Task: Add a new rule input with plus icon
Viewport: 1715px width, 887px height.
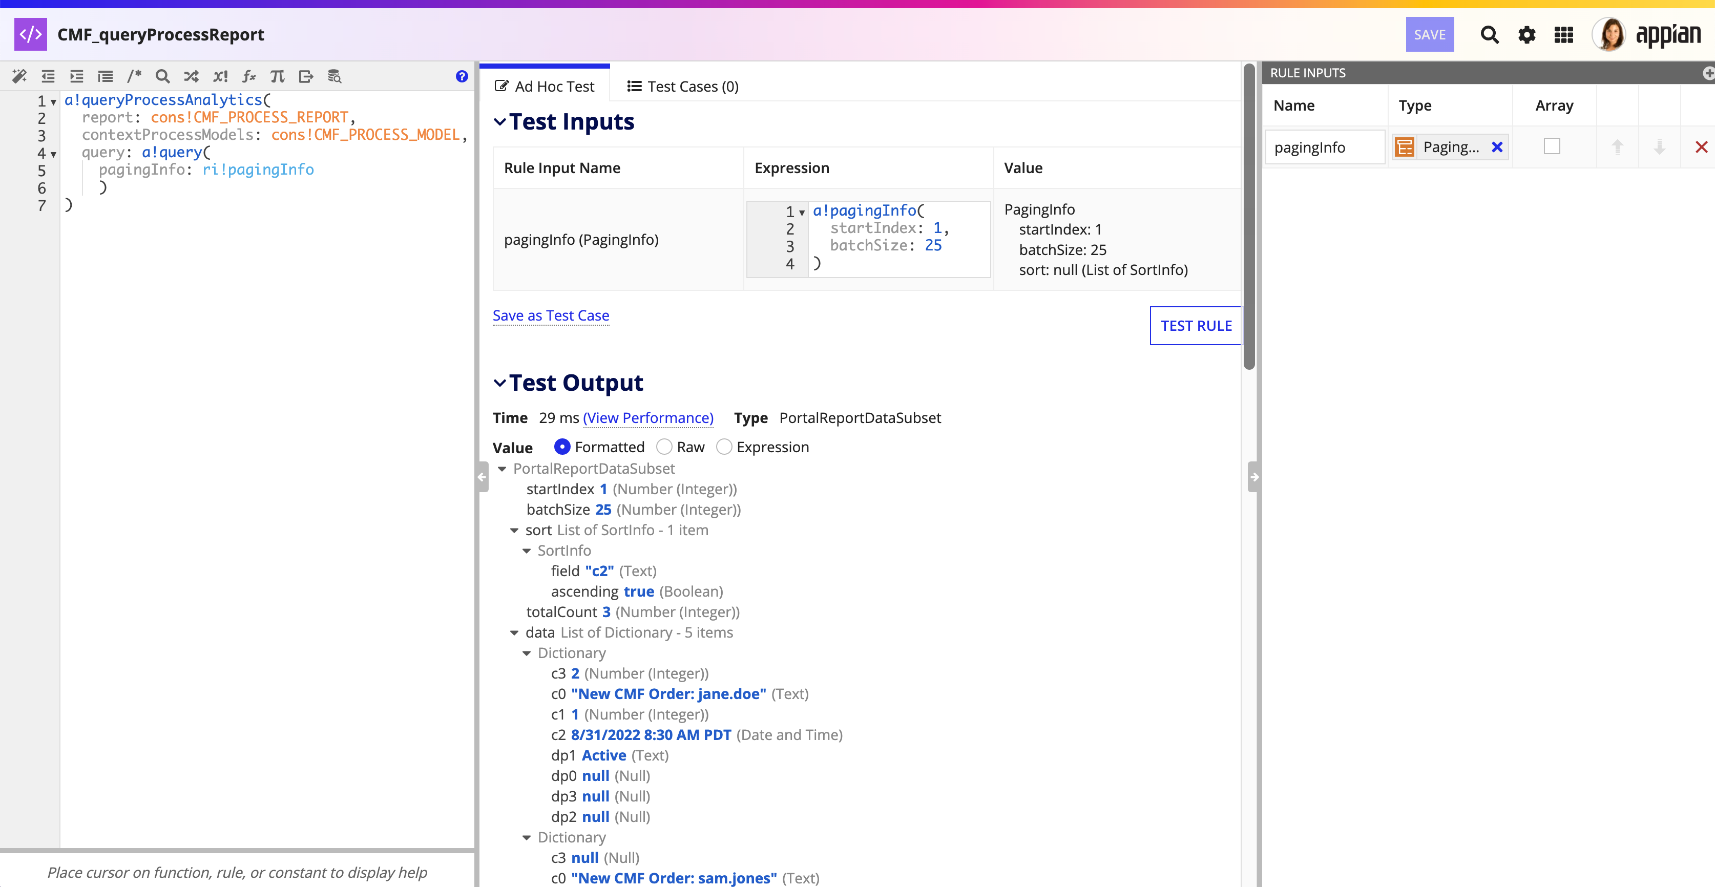Action: (x=1708, y=73)
